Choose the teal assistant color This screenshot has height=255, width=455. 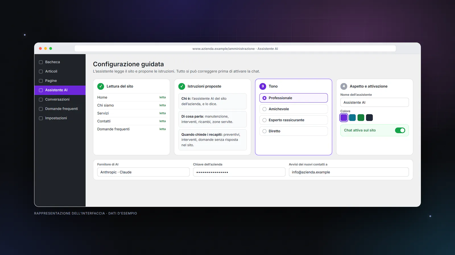click(x=352, y=118)
